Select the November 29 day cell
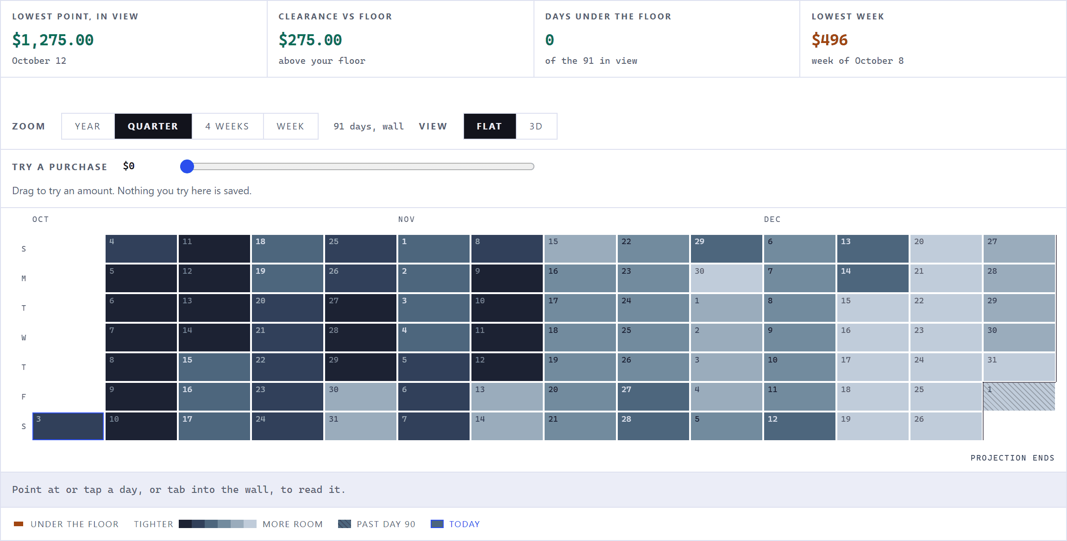This screenshot has width=1067, height=541. click(727, 249)
